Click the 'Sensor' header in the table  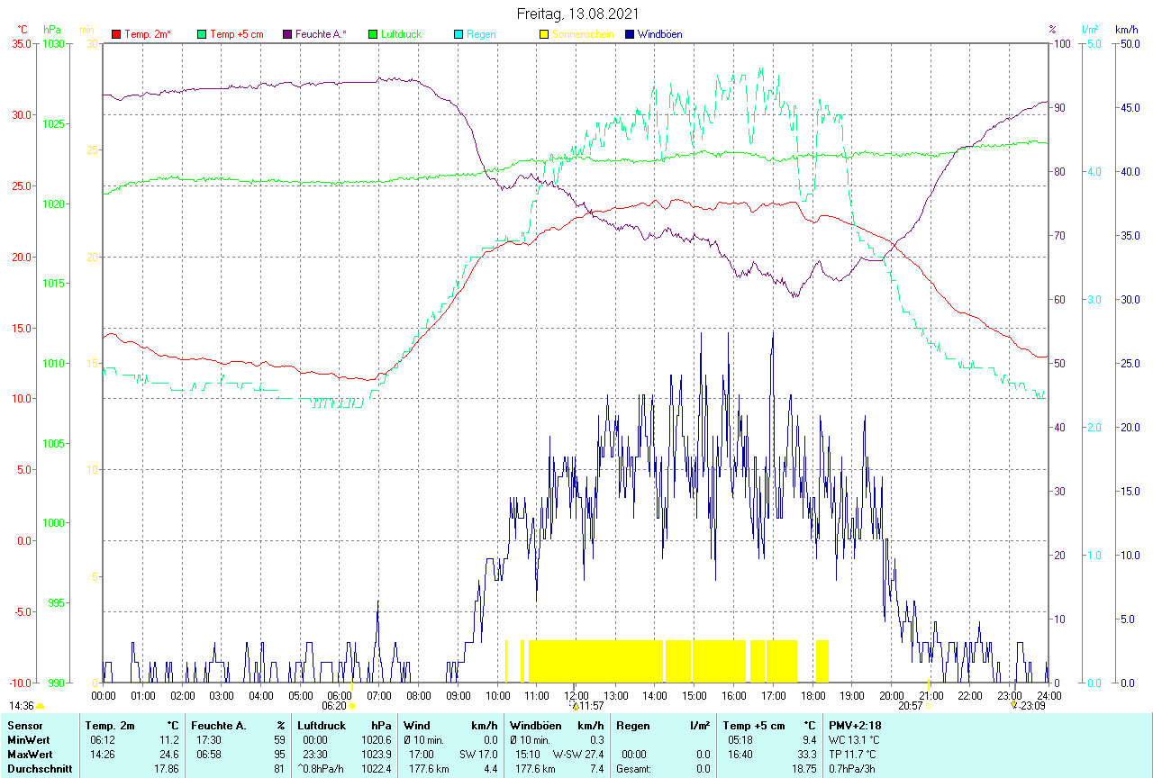[x=23, y=725]
